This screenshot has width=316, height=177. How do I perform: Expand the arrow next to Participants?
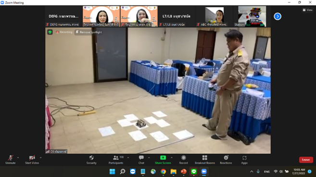[128, 158]
